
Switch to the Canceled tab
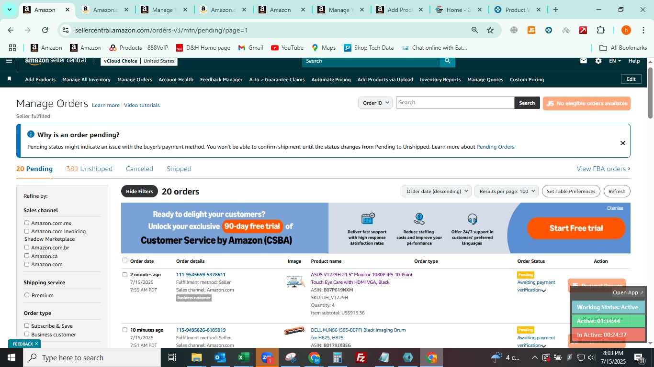click(x=139, y=169)
